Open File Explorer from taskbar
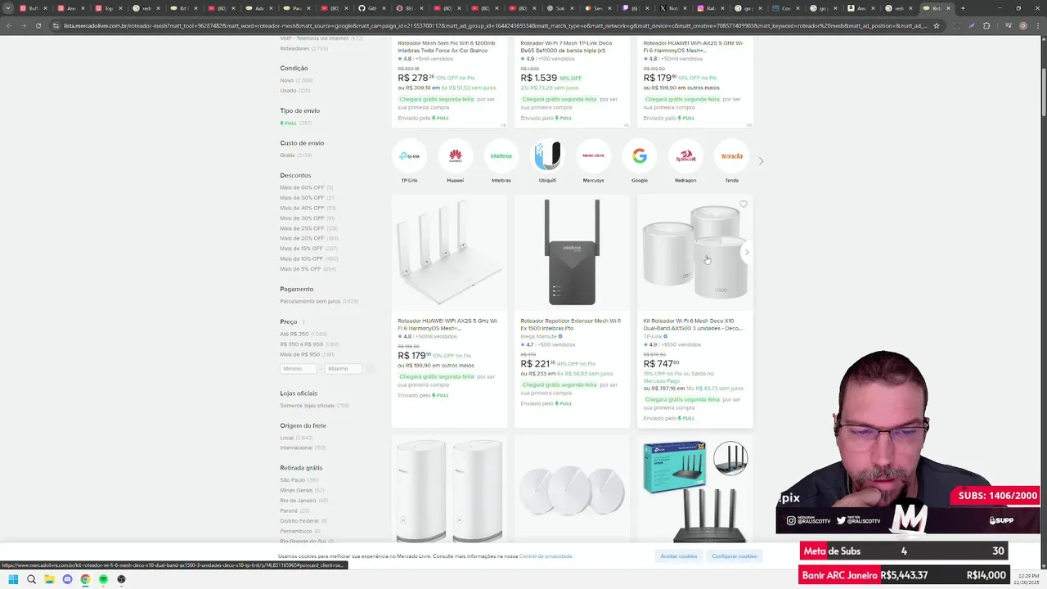This screenshot has height=589, width=1047. (x=49, y=579)
